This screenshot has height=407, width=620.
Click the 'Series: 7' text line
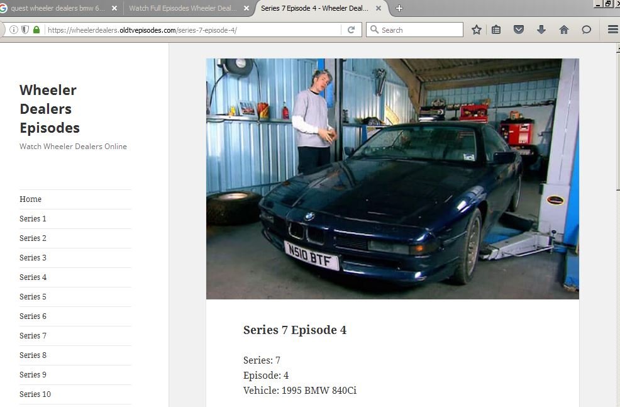(262, 360)
